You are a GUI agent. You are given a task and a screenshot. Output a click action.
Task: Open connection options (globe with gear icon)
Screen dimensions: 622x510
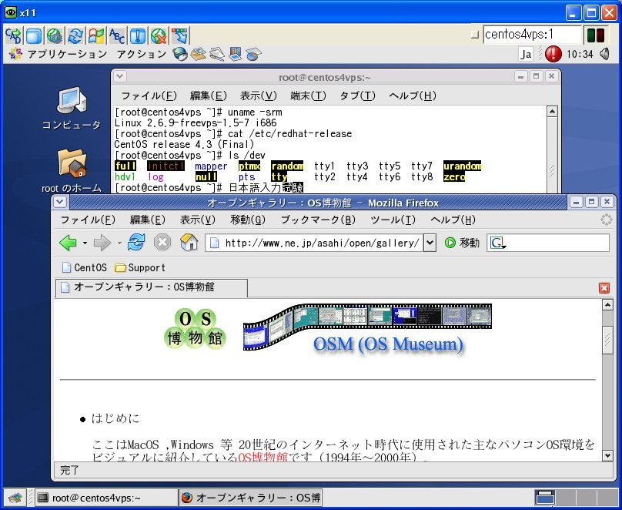tap(55, 35)
